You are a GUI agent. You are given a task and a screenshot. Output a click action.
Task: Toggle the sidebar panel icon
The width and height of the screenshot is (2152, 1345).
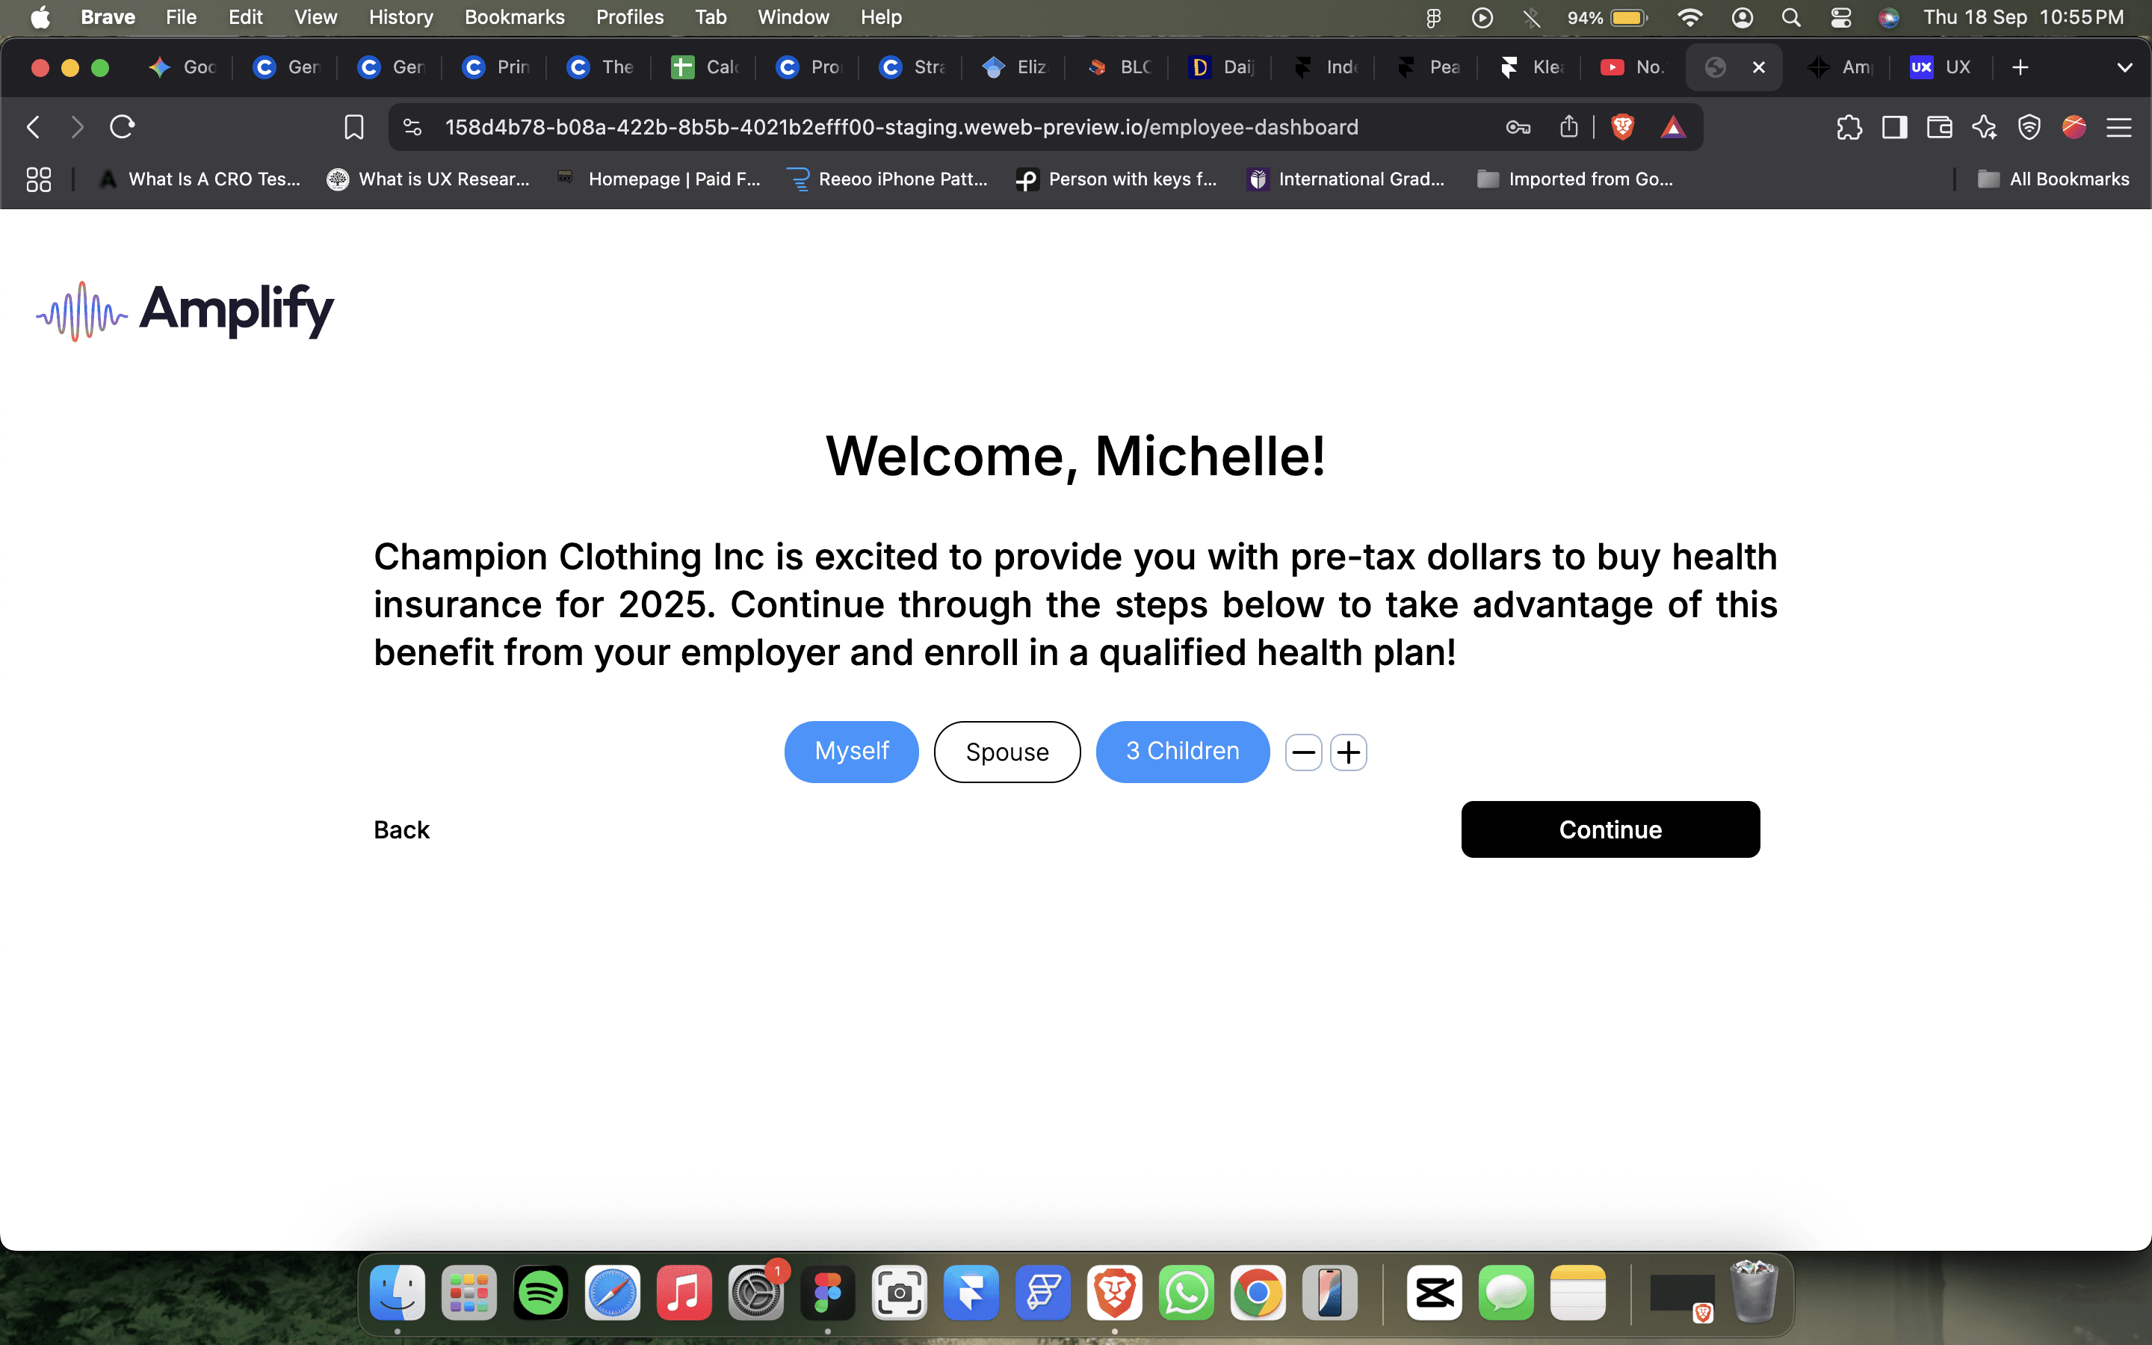click(x=1894, y=127)
